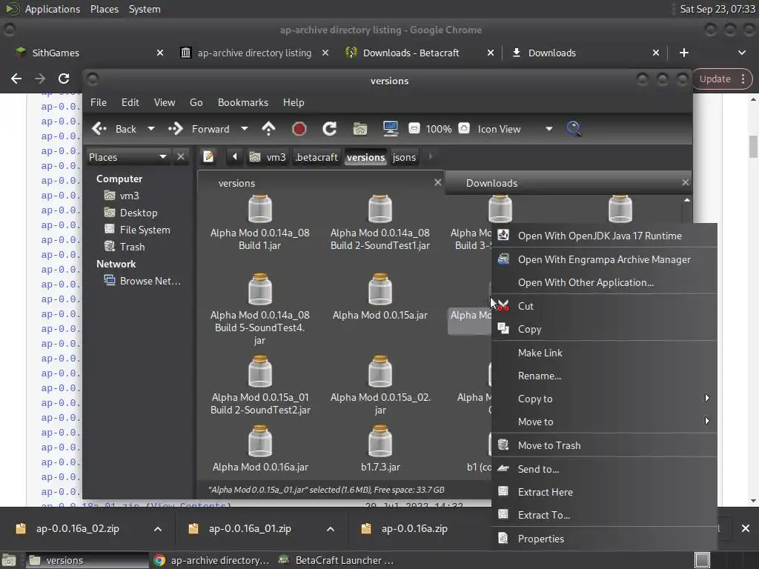This screenshot has height=569, width=759.
Task: Expand options for ap-0.0.16a_02.zip download
Action: pos(158,529)
